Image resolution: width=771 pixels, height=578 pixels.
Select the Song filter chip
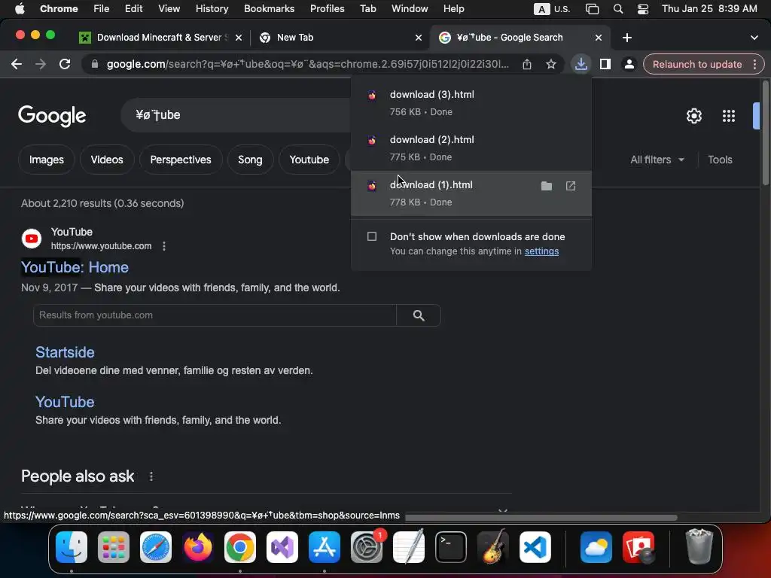[250, 160]
